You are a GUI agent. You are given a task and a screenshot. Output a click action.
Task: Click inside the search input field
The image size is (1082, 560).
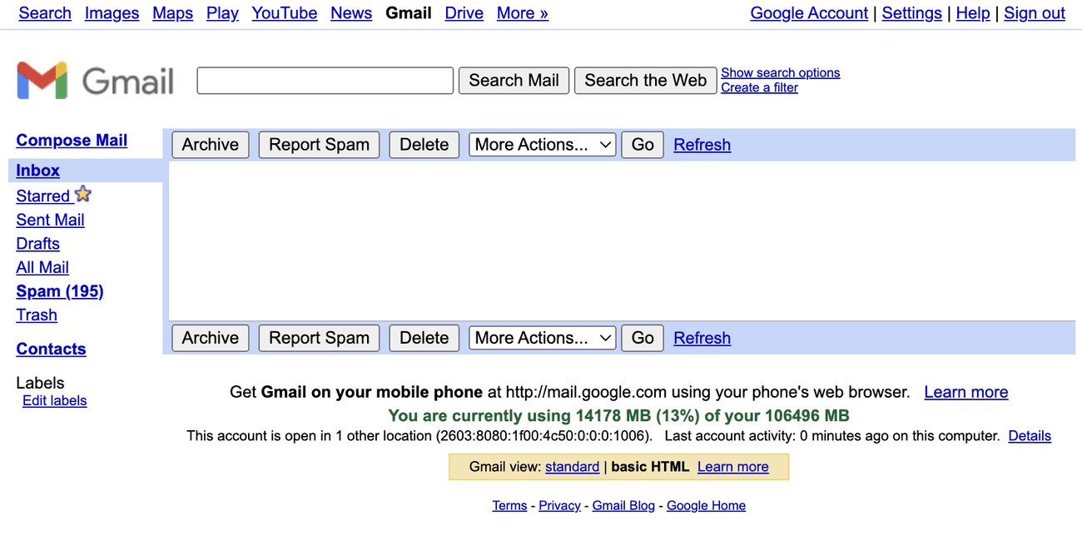click(325, 80)
